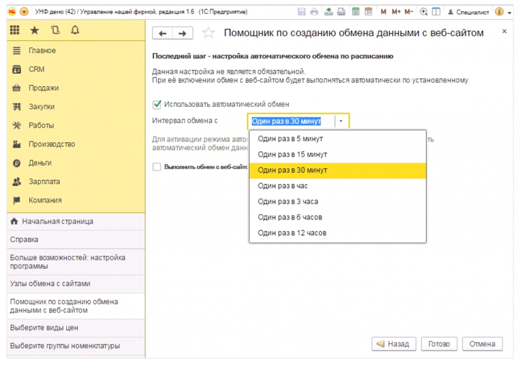521x365 pixels.
Task: Open the notifications bell icon
Action: coord(75,31)
